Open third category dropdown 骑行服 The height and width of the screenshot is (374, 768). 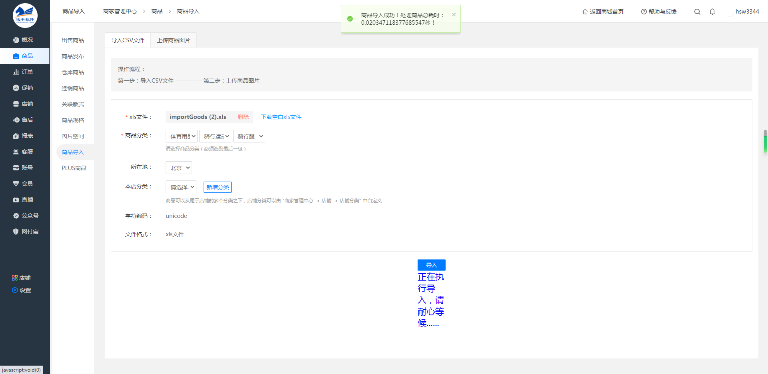[x=249, y=136]
